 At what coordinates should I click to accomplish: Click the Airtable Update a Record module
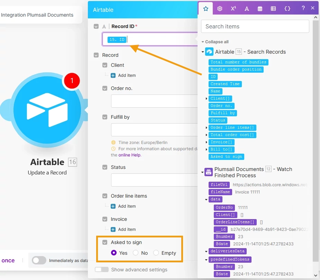click(47, 110)
